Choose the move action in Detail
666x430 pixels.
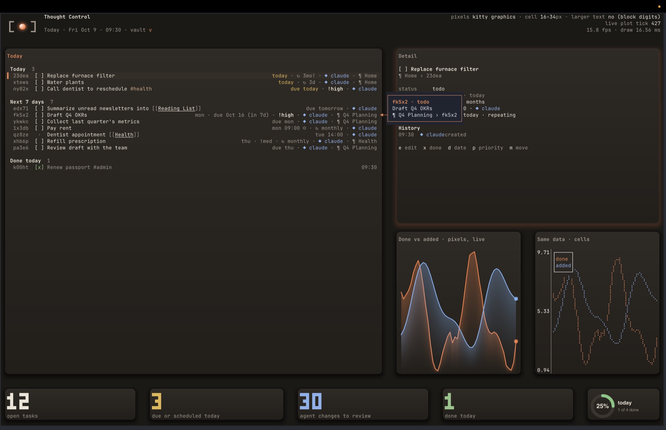click(x=519, y=148)
